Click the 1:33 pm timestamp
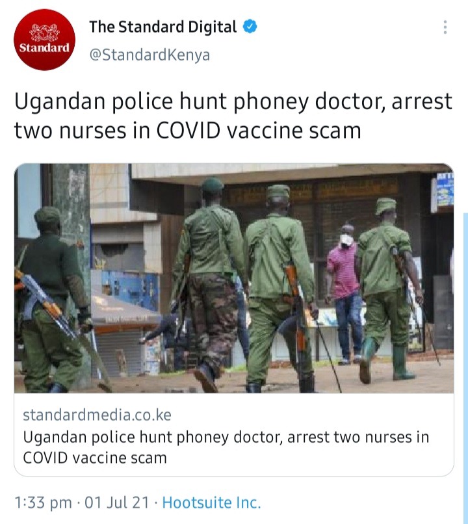Screen dimensions: 468x524 click(44, 503)
